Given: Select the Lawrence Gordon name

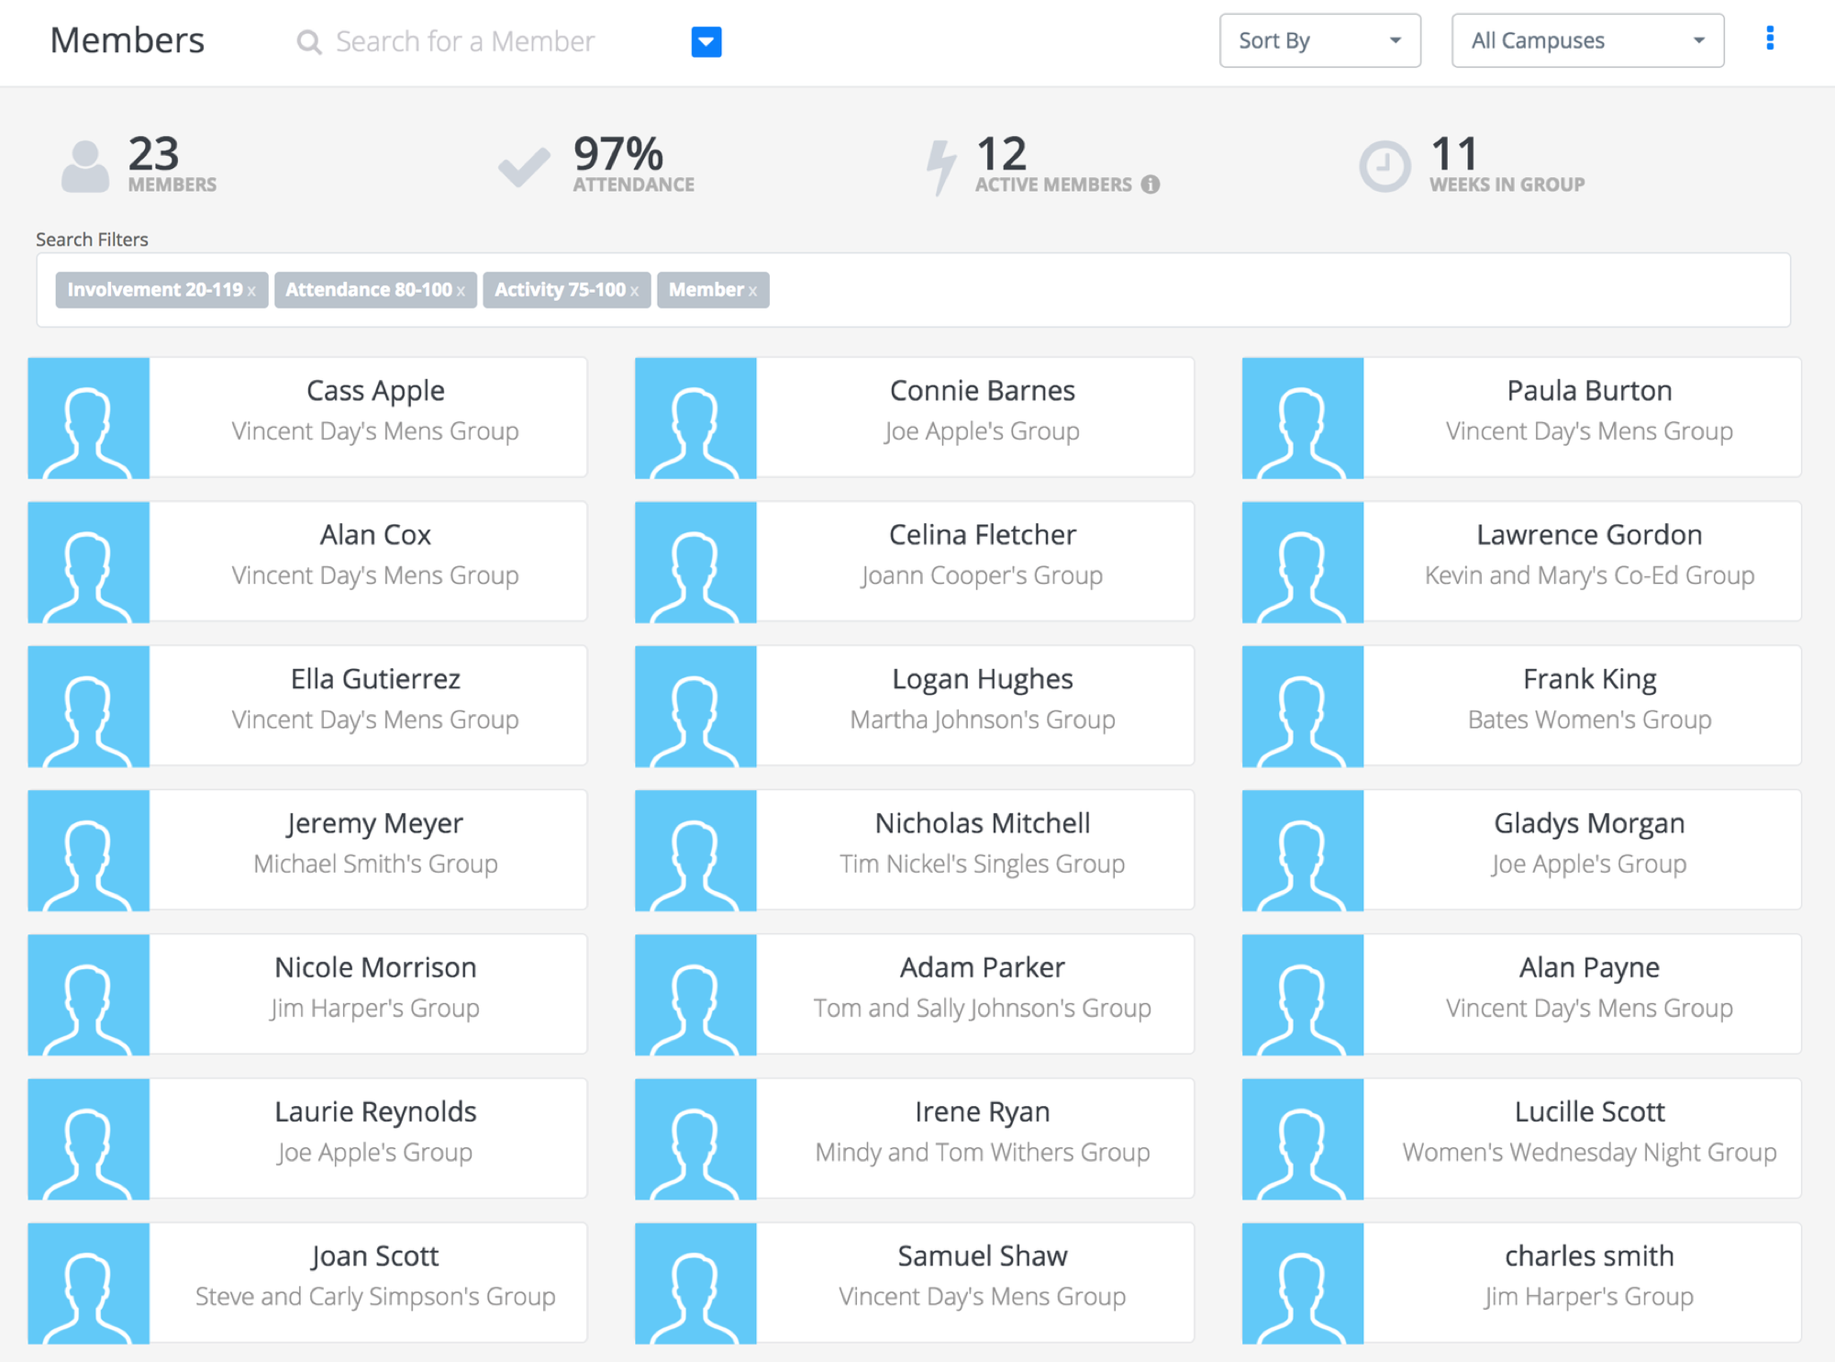Looking at the screenshot, I should coord(1589,535).
